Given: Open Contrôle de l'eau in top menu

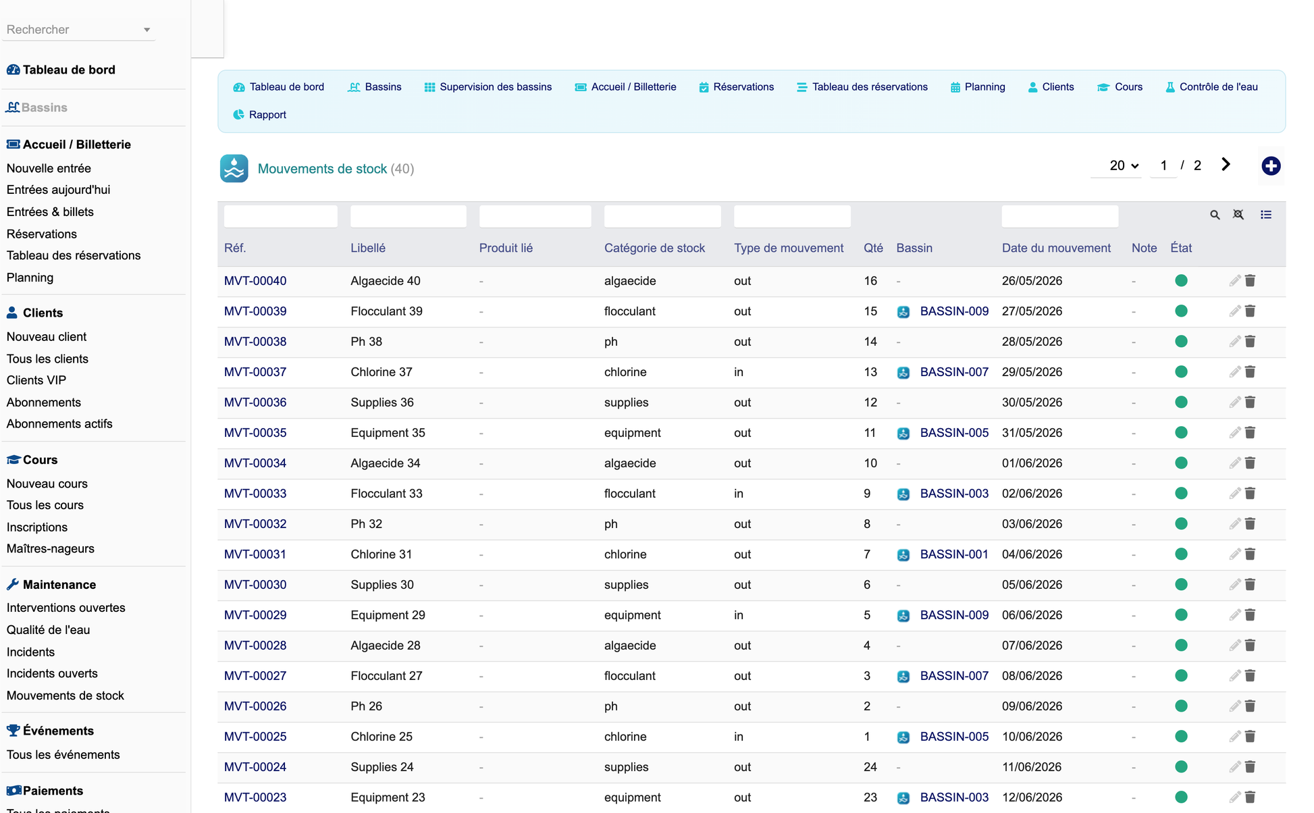Looking at the screenshot, I should point(1211,87).
